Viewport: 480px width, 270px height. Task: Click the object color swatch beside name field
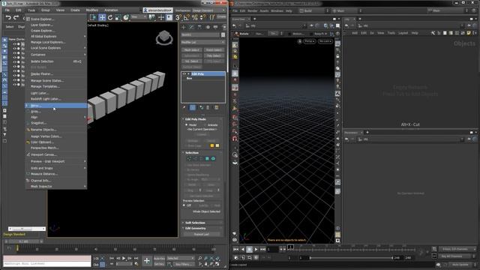point(223,35)
